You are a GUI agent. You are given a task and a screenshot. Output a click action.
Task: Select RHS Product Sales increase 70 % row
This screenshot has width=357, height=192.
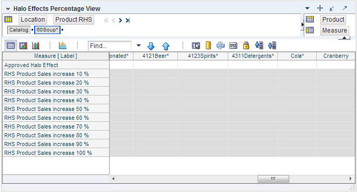point(56,126)
